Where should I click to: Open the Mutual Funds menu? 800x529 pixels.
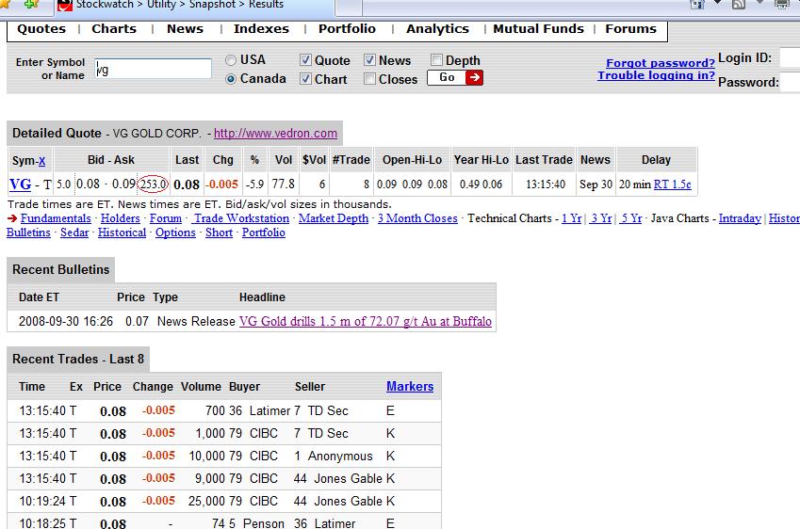click(x=538, y=29)
